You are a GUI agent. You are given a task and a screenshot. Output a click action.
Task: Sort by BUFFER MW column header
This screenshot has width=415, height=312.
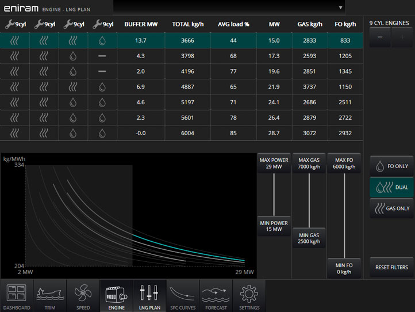pos(141,24)
